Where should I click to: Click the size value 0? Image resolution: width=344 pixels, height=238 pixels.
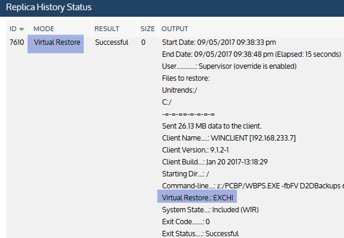pyautogui.click(x=143, y=42)
